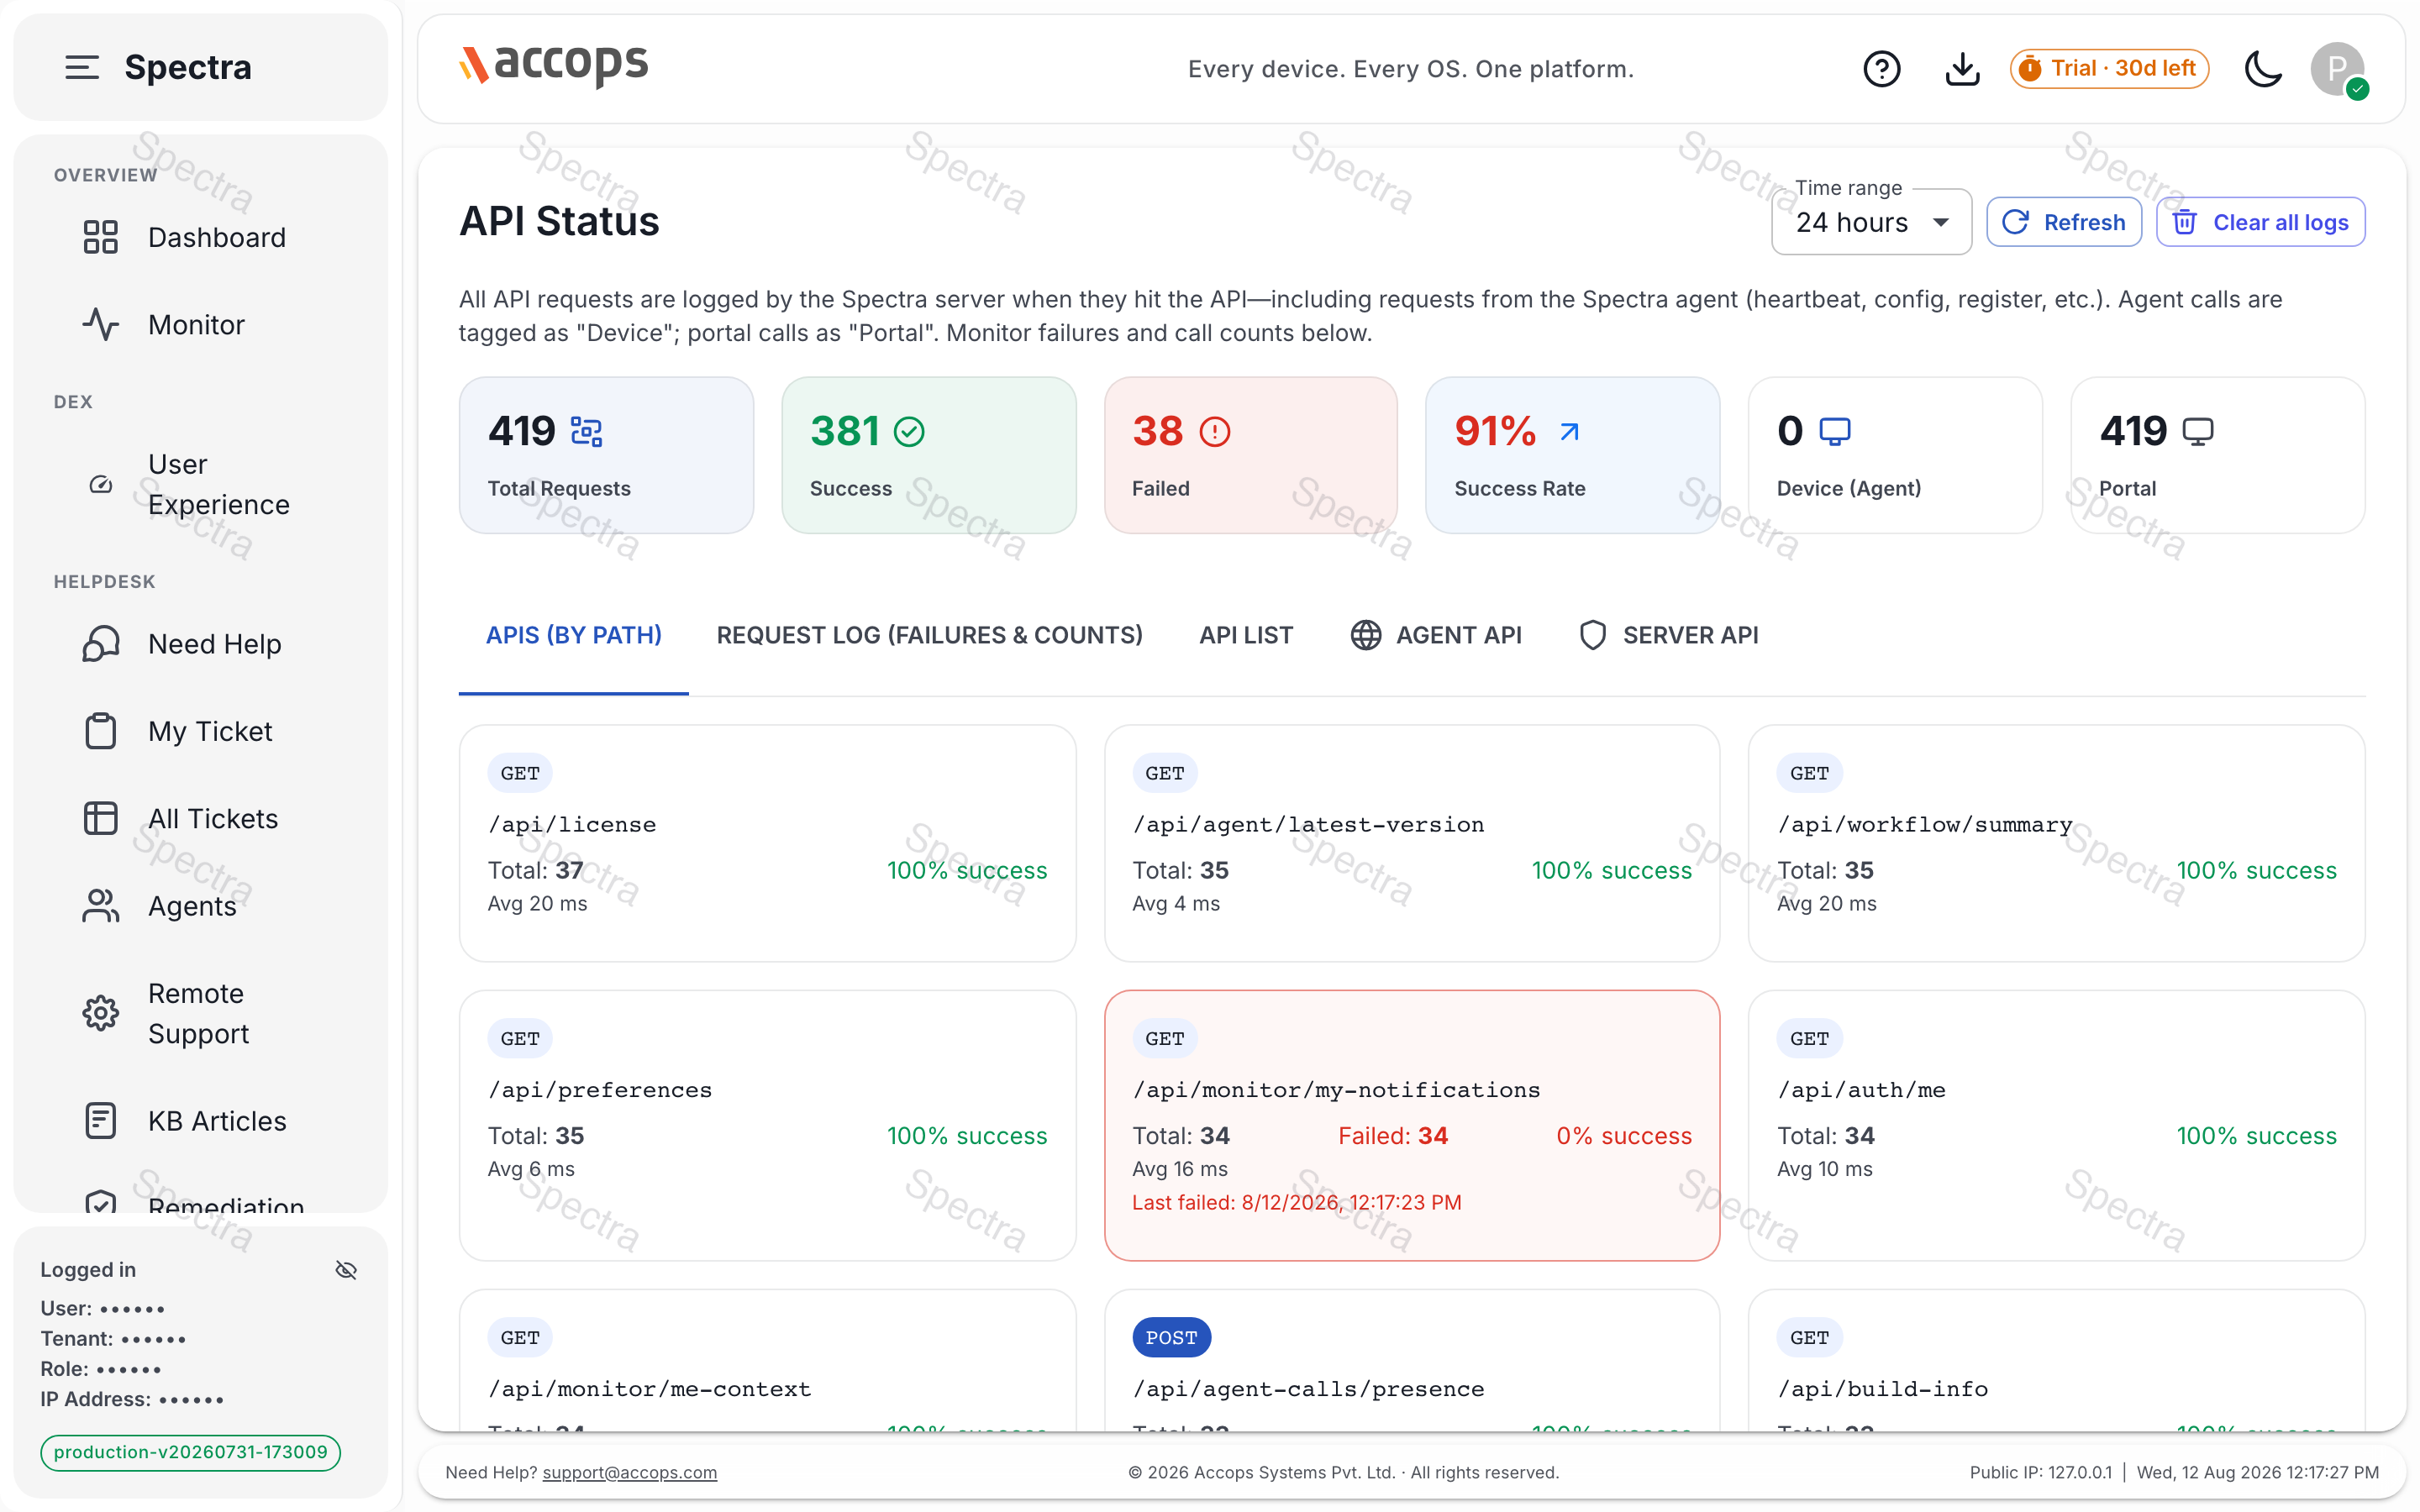The height and width of the screenshot is (1512, 2420).
Task: Click the /api/preferences path text
Action: point(600,1090)
